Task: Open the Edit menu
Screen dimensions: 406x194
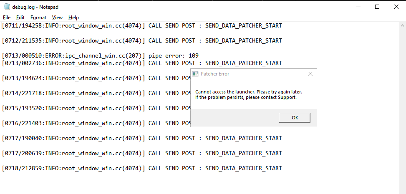Action: (x=20, y=18)
